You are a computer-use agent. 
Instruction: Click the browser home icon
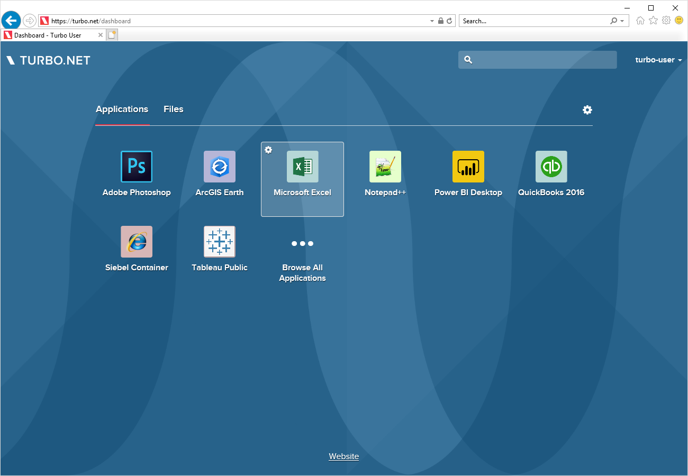click(x=640, y=20)
